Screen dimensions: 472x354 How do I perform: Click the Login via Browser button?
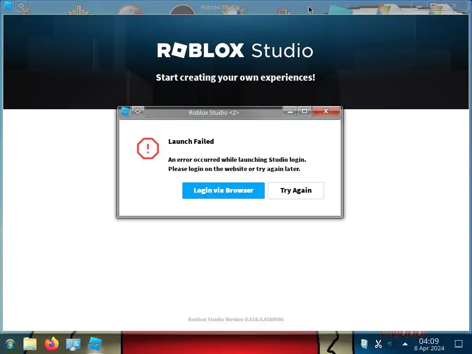coord(224,190)
